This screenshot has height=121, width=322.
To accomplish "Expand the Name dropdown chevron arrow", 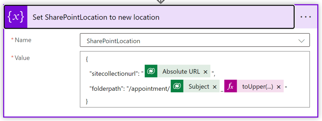I will (x=301, y=41).
